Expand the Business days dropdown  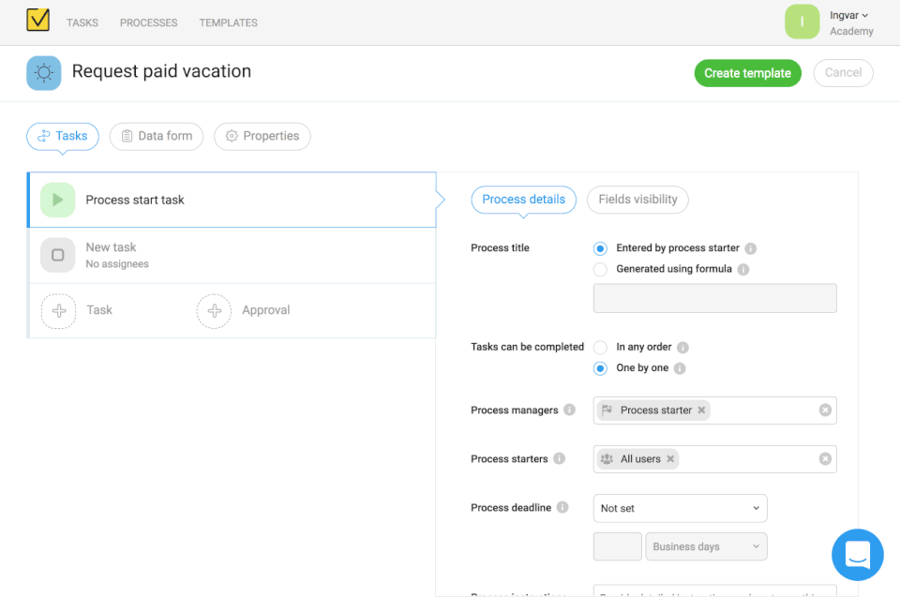coord(706,547)
